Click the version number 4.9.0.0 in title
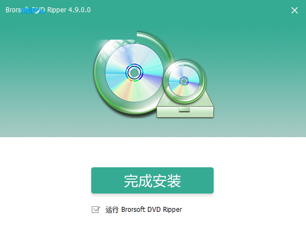306x237 pixels. pyautogui.click(x=80, y=10)
